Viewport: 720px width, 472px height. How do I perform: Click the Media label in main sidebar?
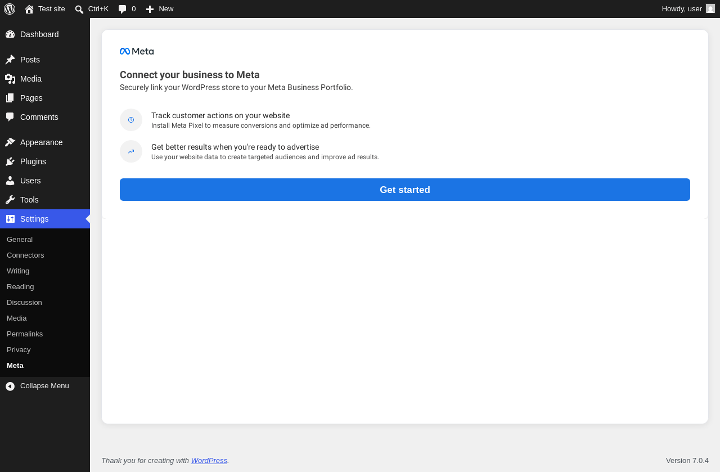31,79
